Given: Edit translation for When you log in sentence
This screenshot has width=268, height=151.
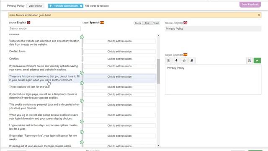Looking at the screenshot, I should click(119, 115).
